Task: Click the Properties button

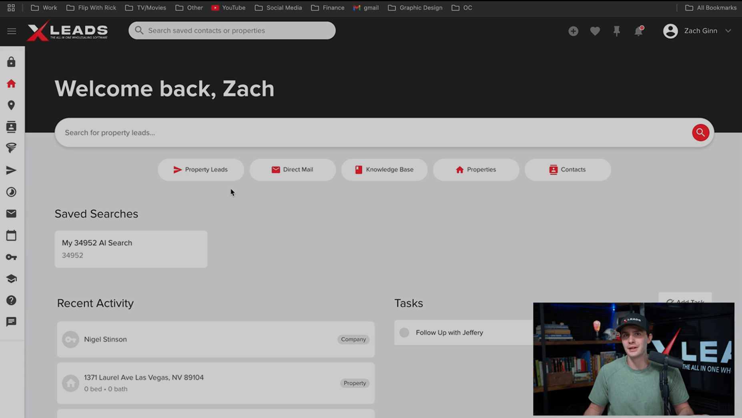Action: tap(476, 169)
